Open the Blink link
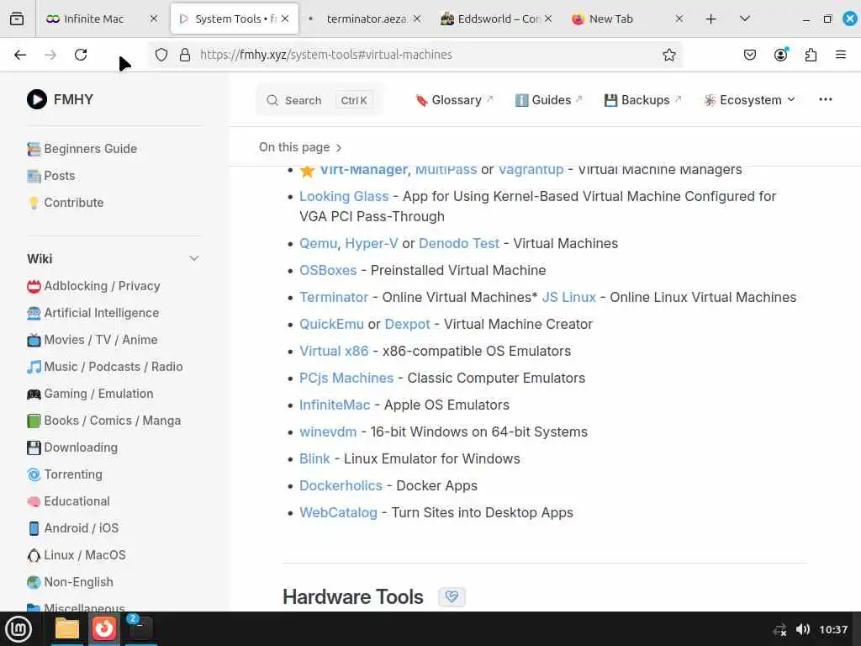861x646 pixels. click(x=314, y=458)
